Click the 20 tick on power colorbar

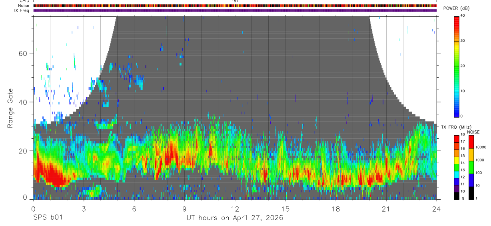click(463, 66)
